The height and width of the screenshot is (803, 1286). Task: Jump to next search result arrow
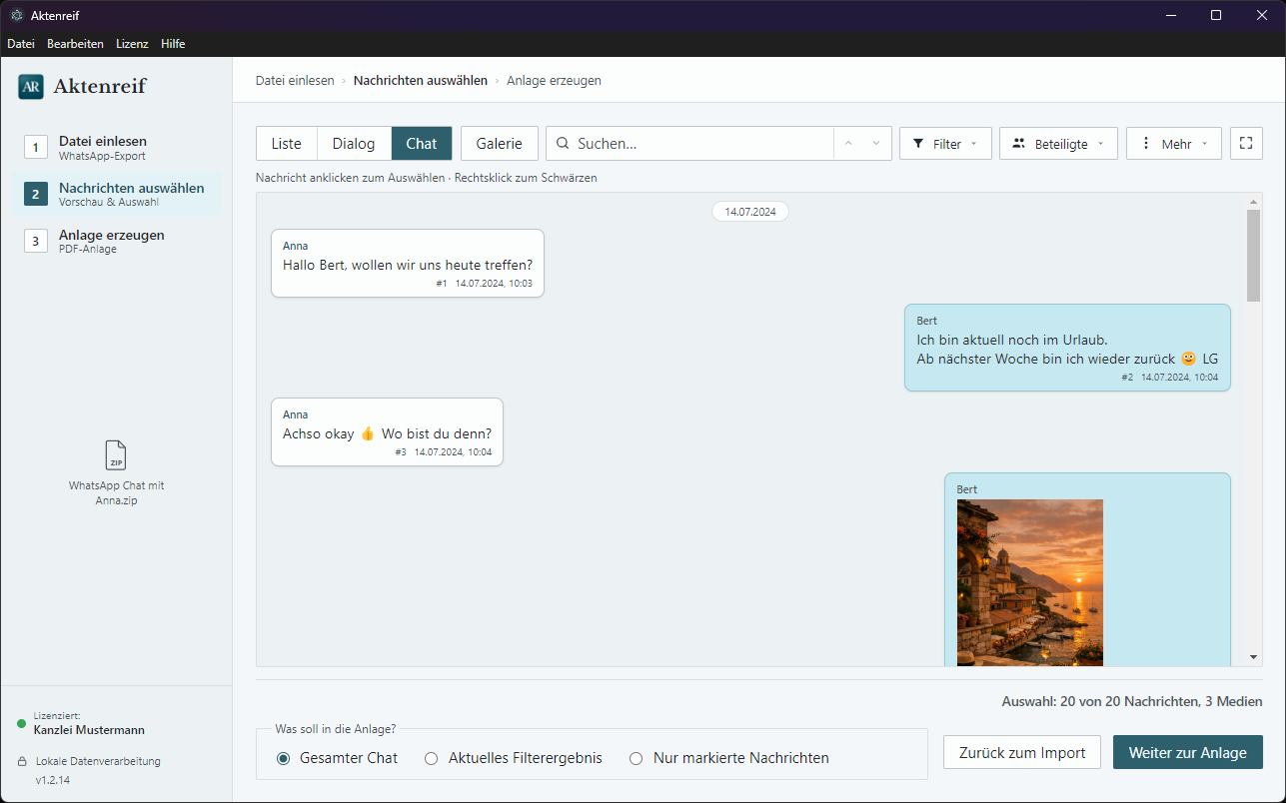click(x=876, y=144)
